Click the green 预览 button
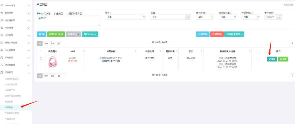 pos(283,59)
